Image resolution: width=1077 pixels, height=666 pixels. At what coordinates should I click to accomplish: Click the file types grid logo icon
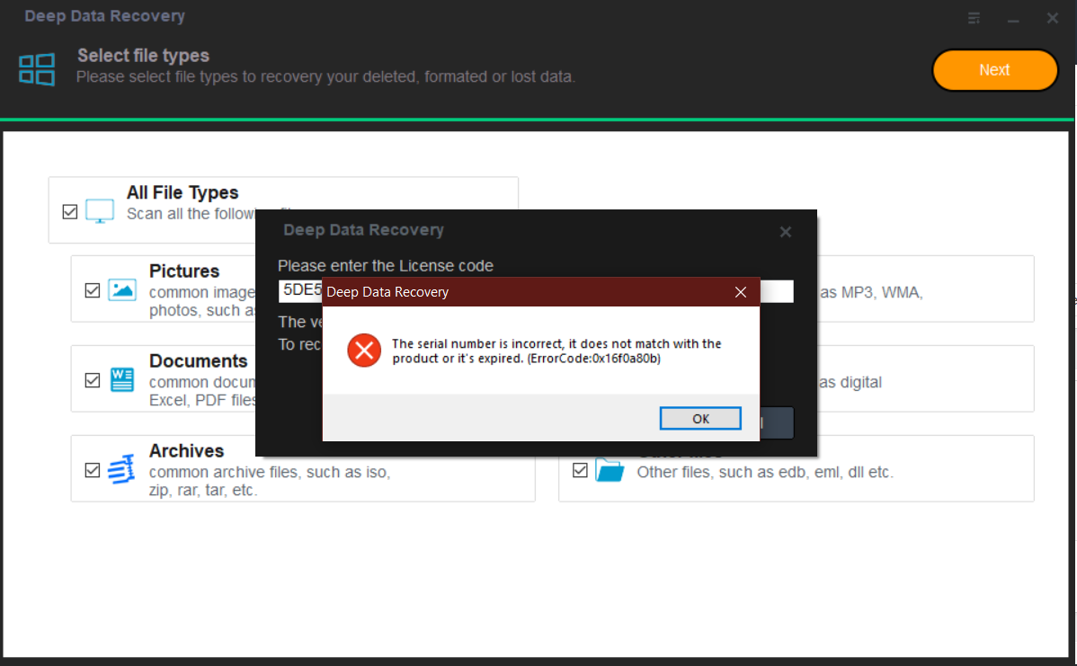pos(37,69)
